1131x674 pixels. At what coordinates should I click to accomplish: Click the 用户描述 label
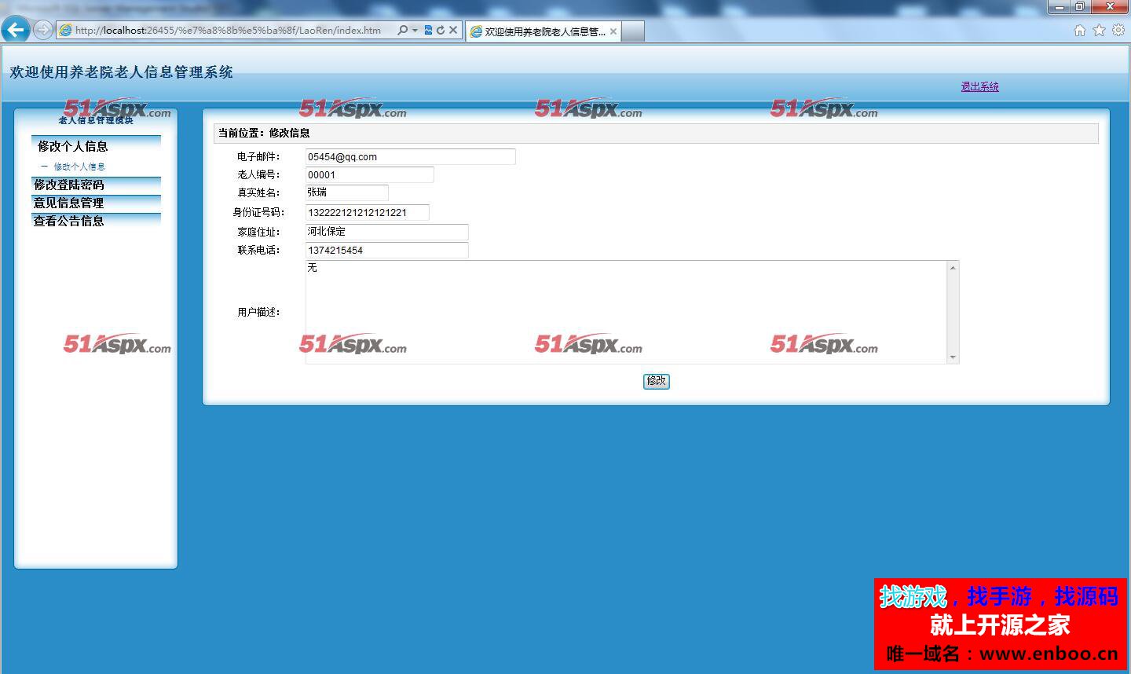258,312
